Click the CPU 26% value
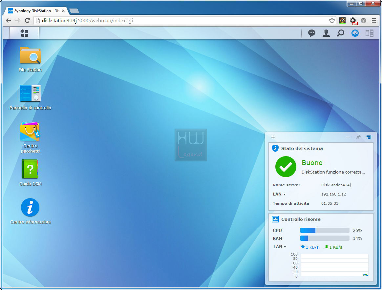 [357, 230]
